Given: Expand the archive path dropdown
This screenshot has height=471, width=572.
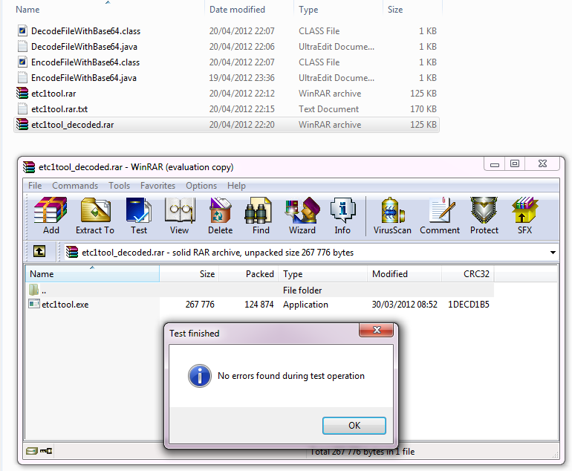Looking at the screenshot, I should [553, 252].
